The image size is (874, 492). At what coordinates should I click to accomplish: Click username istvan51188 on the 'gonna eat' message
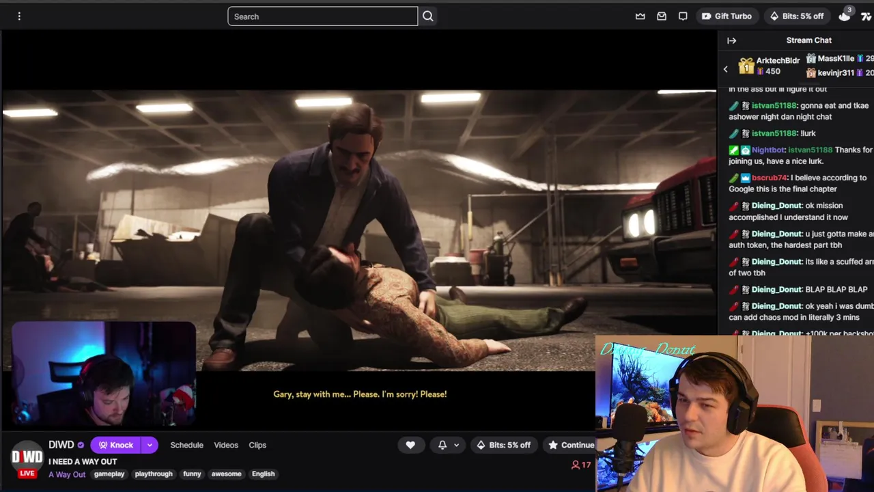pos(774,106)
